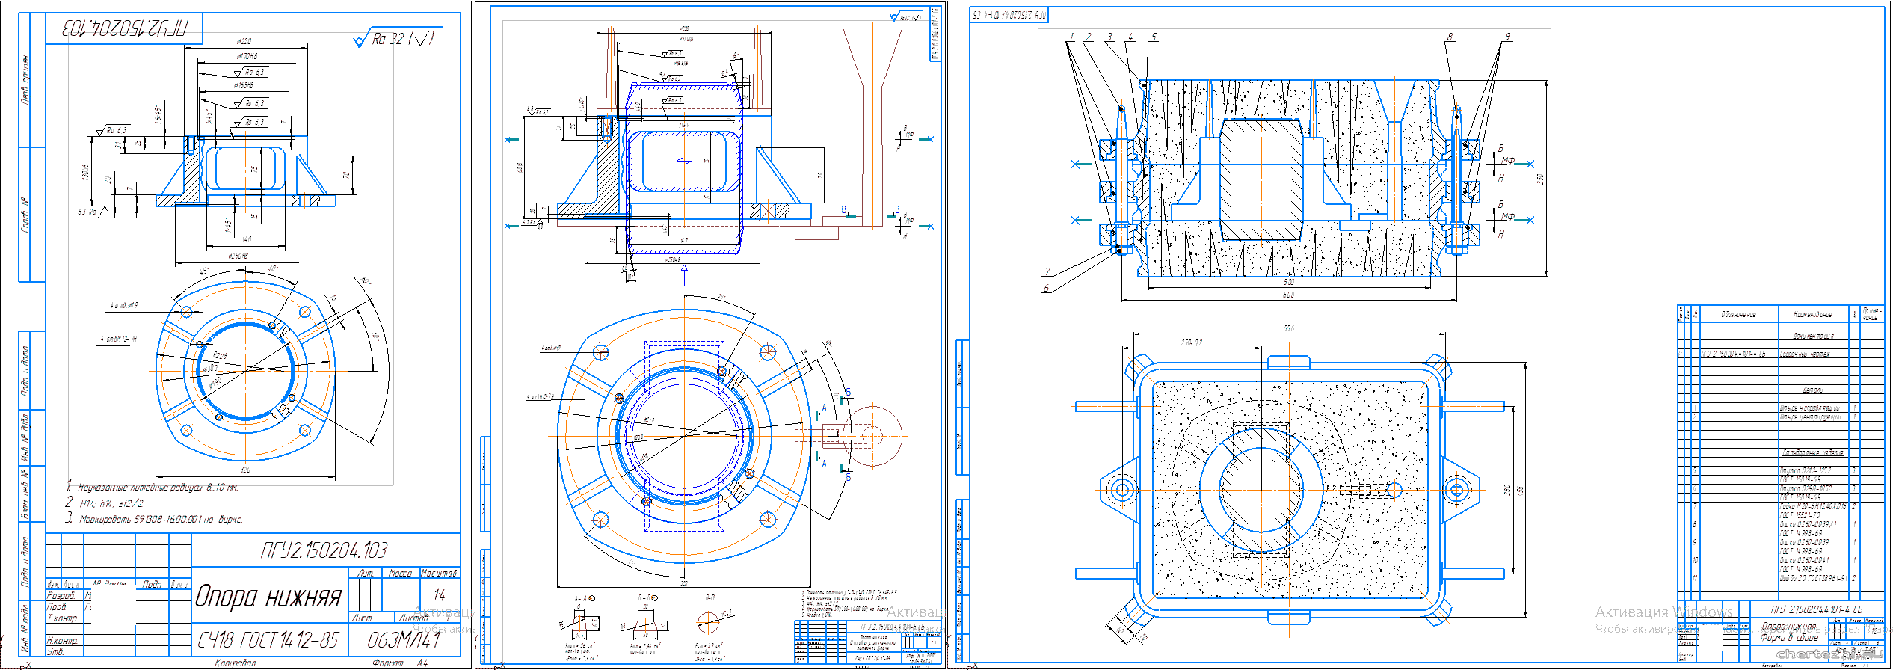The width and height of the screenshot is (1893, 670).
Task: Click material text СЧ18 ГОСТ 1412-85
Action: tap(268, 641)
